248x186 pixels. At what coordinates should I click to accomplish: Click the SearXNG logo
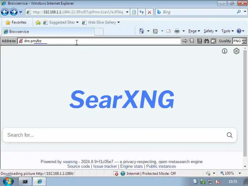(122, 99)
